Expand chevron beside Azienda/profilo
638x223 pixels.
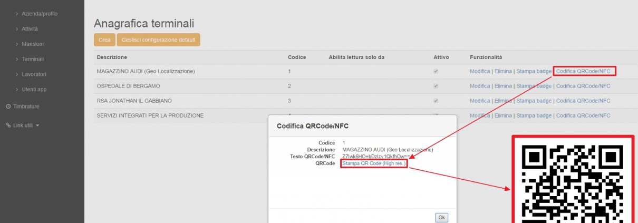click(x=17, y=13)
